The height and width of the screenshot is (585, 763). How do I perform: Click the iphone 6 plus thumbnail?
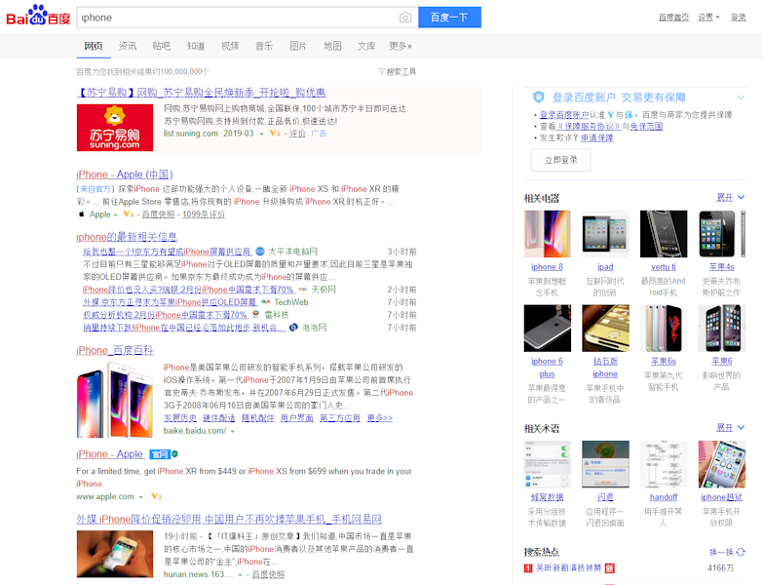[547, 328]
